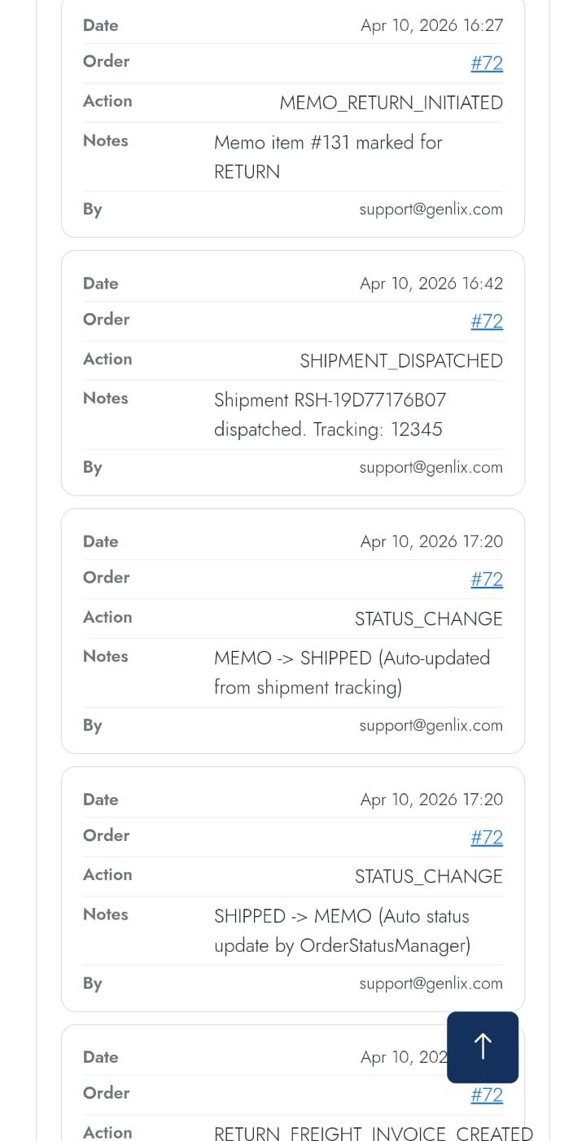Select the 'MEMO -> SHIPPED' auto-updated note
Viewport: 586px width, 1141px height.
pos(352,672)
